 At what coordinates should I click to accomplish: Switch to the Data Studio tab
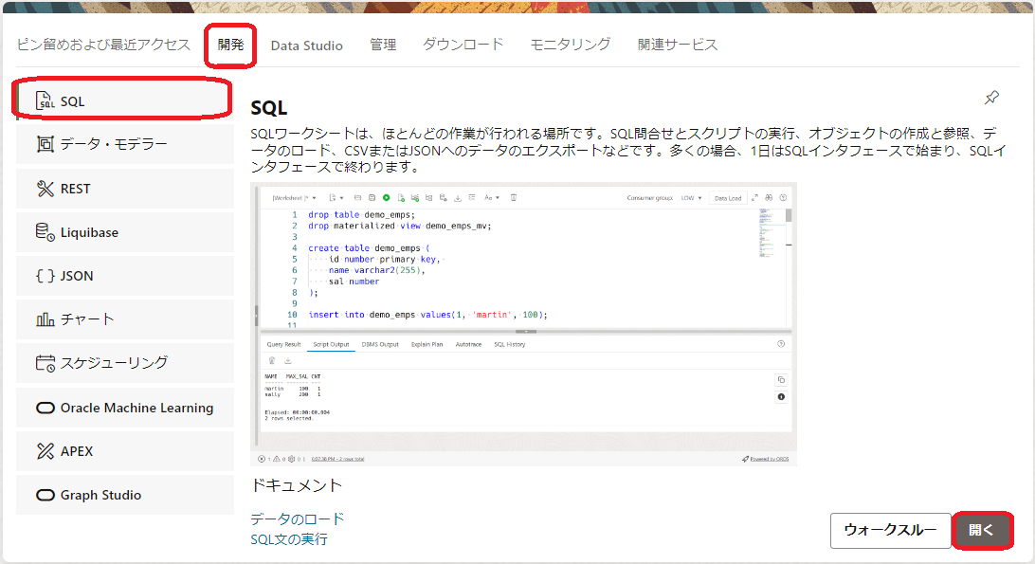tap(306, 45)
